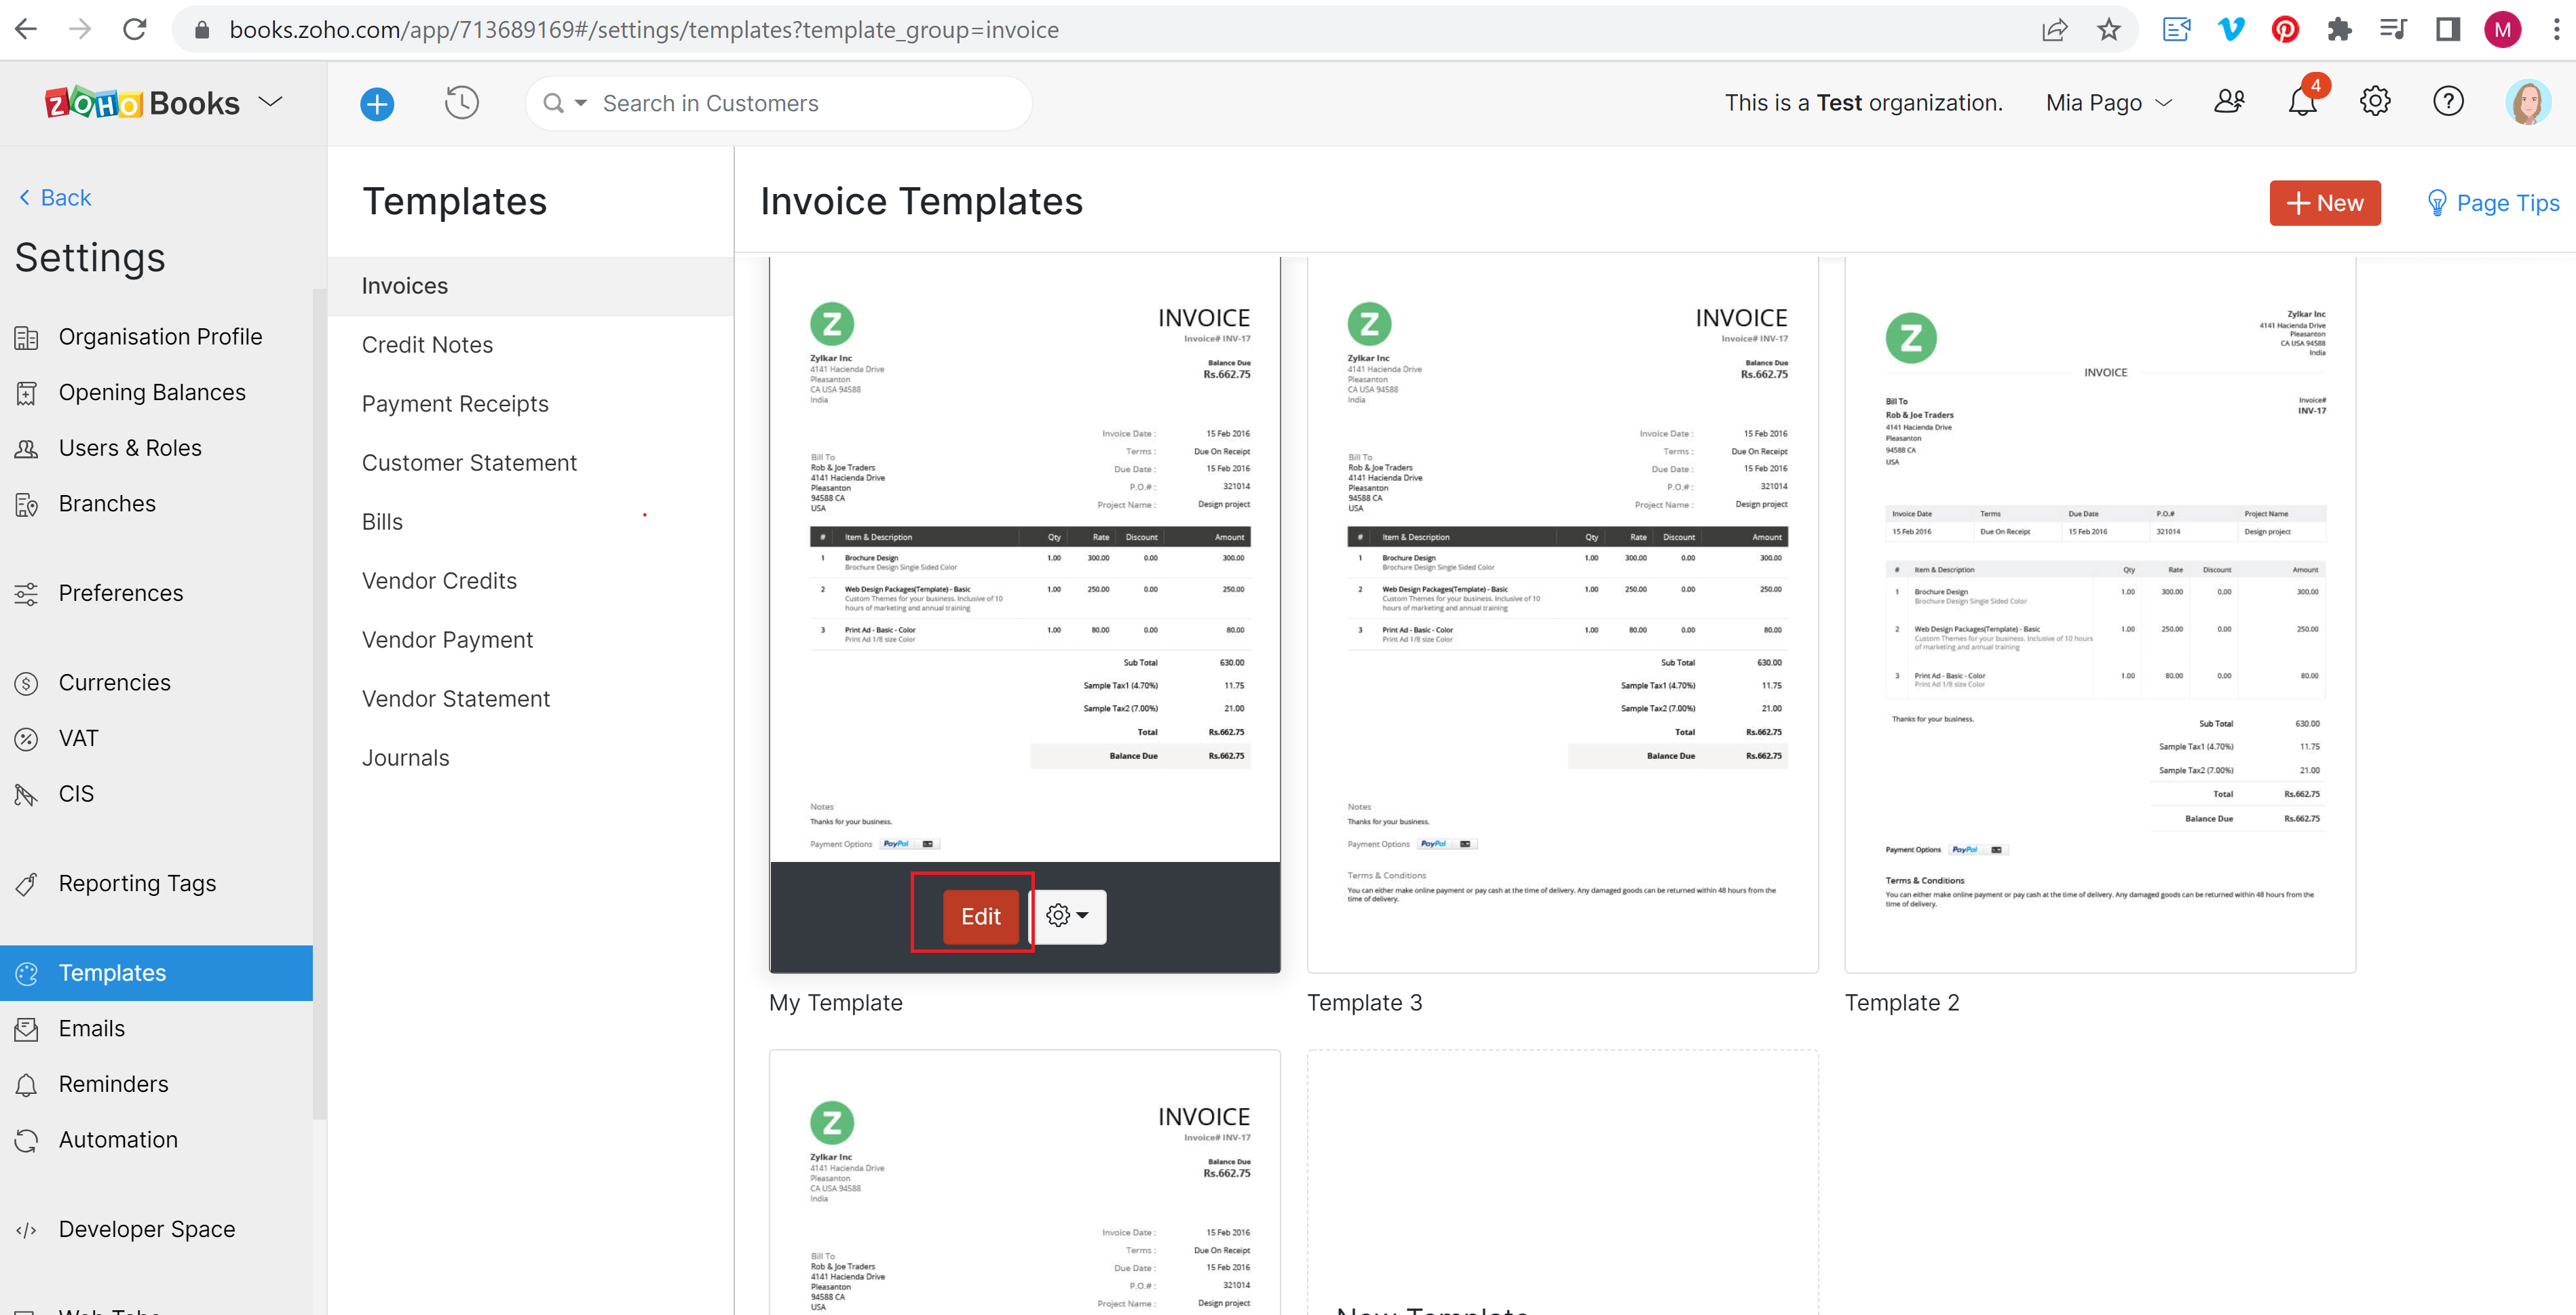Open the Vimeo extension icon
The height and width of the screenshot is (1315, 2576).
tap(2230, 29)
